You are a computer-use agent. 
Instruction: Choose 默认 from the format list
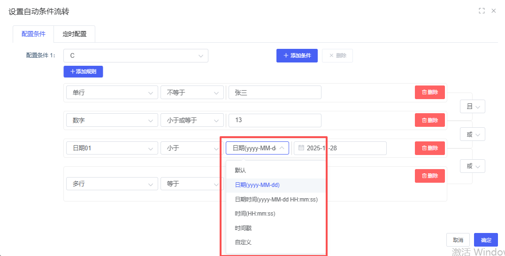(241, 171)
